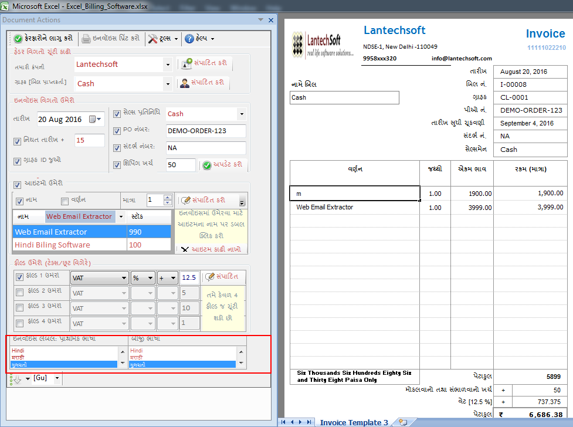Click the insert worksheet tab icon
The image size is (573, 427).
coord(403,422)
